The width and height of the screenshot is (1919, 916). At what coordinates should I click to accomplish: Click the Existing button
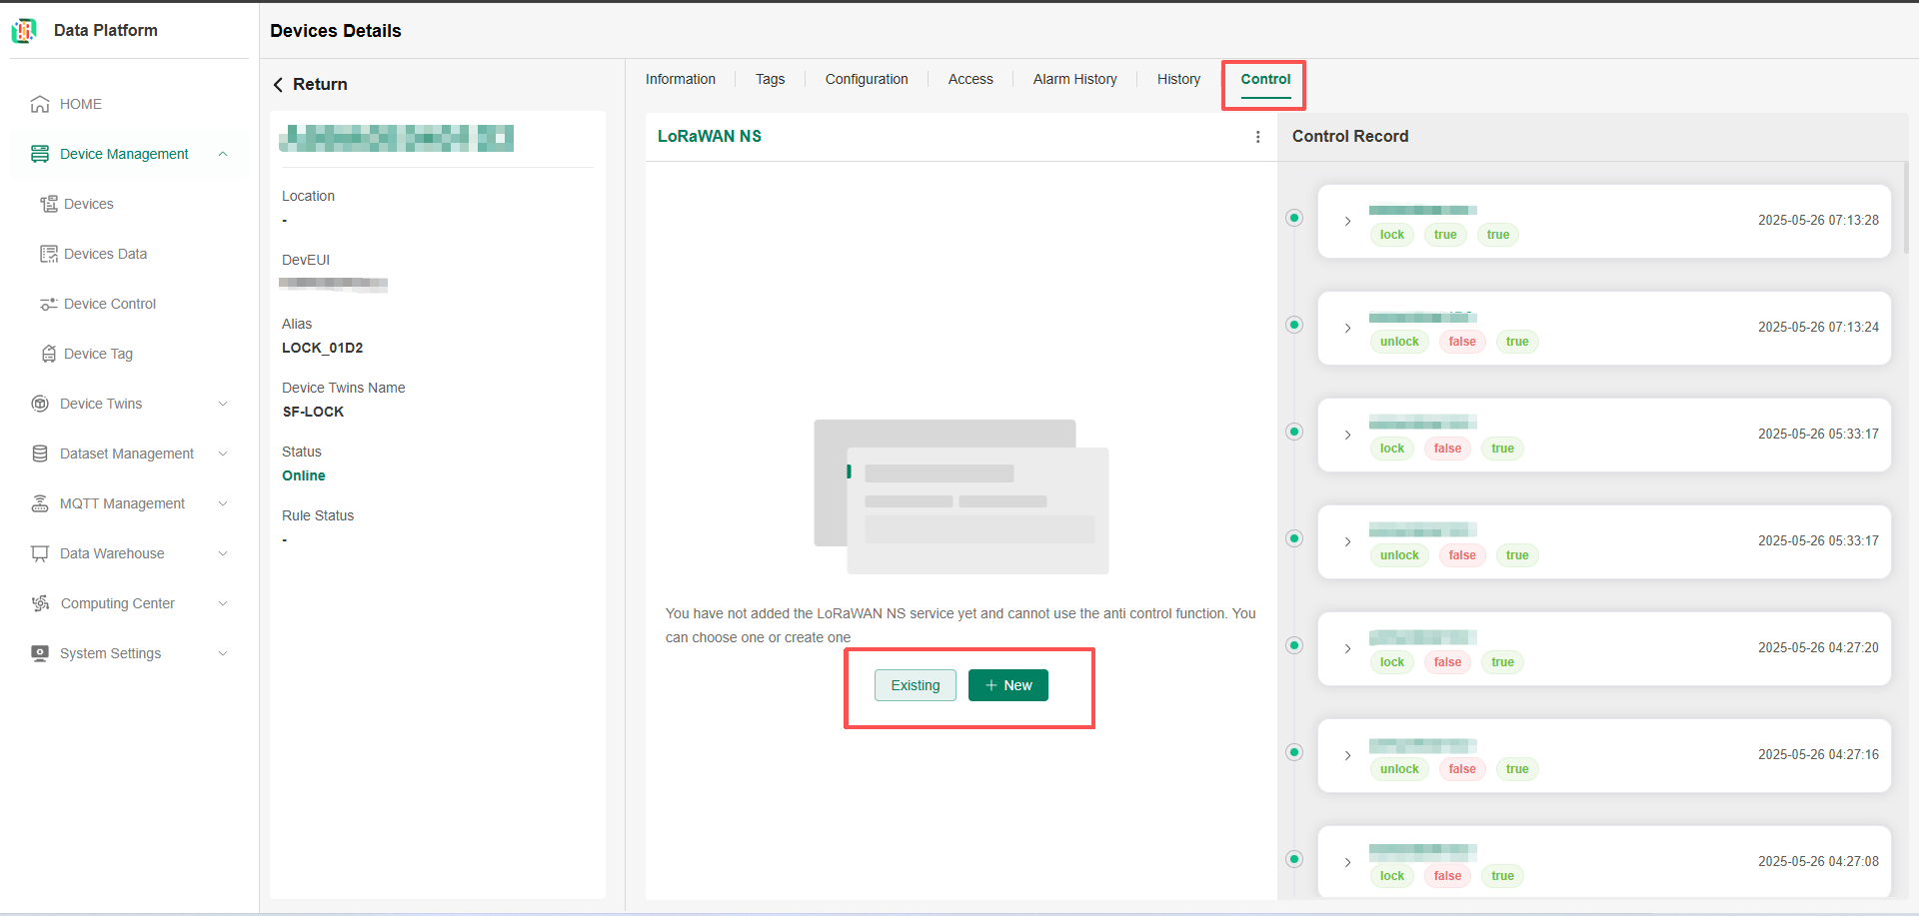point(915,685)
